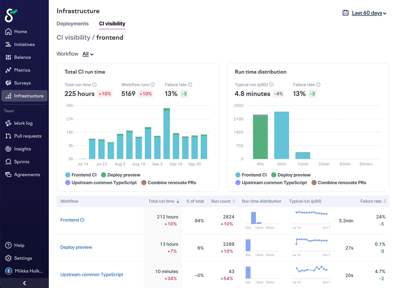Image resolution: width=395 pixels, height=288 pixels.
Task: Click the Swarmia logo icon
Action: click(x=11, y=15)
